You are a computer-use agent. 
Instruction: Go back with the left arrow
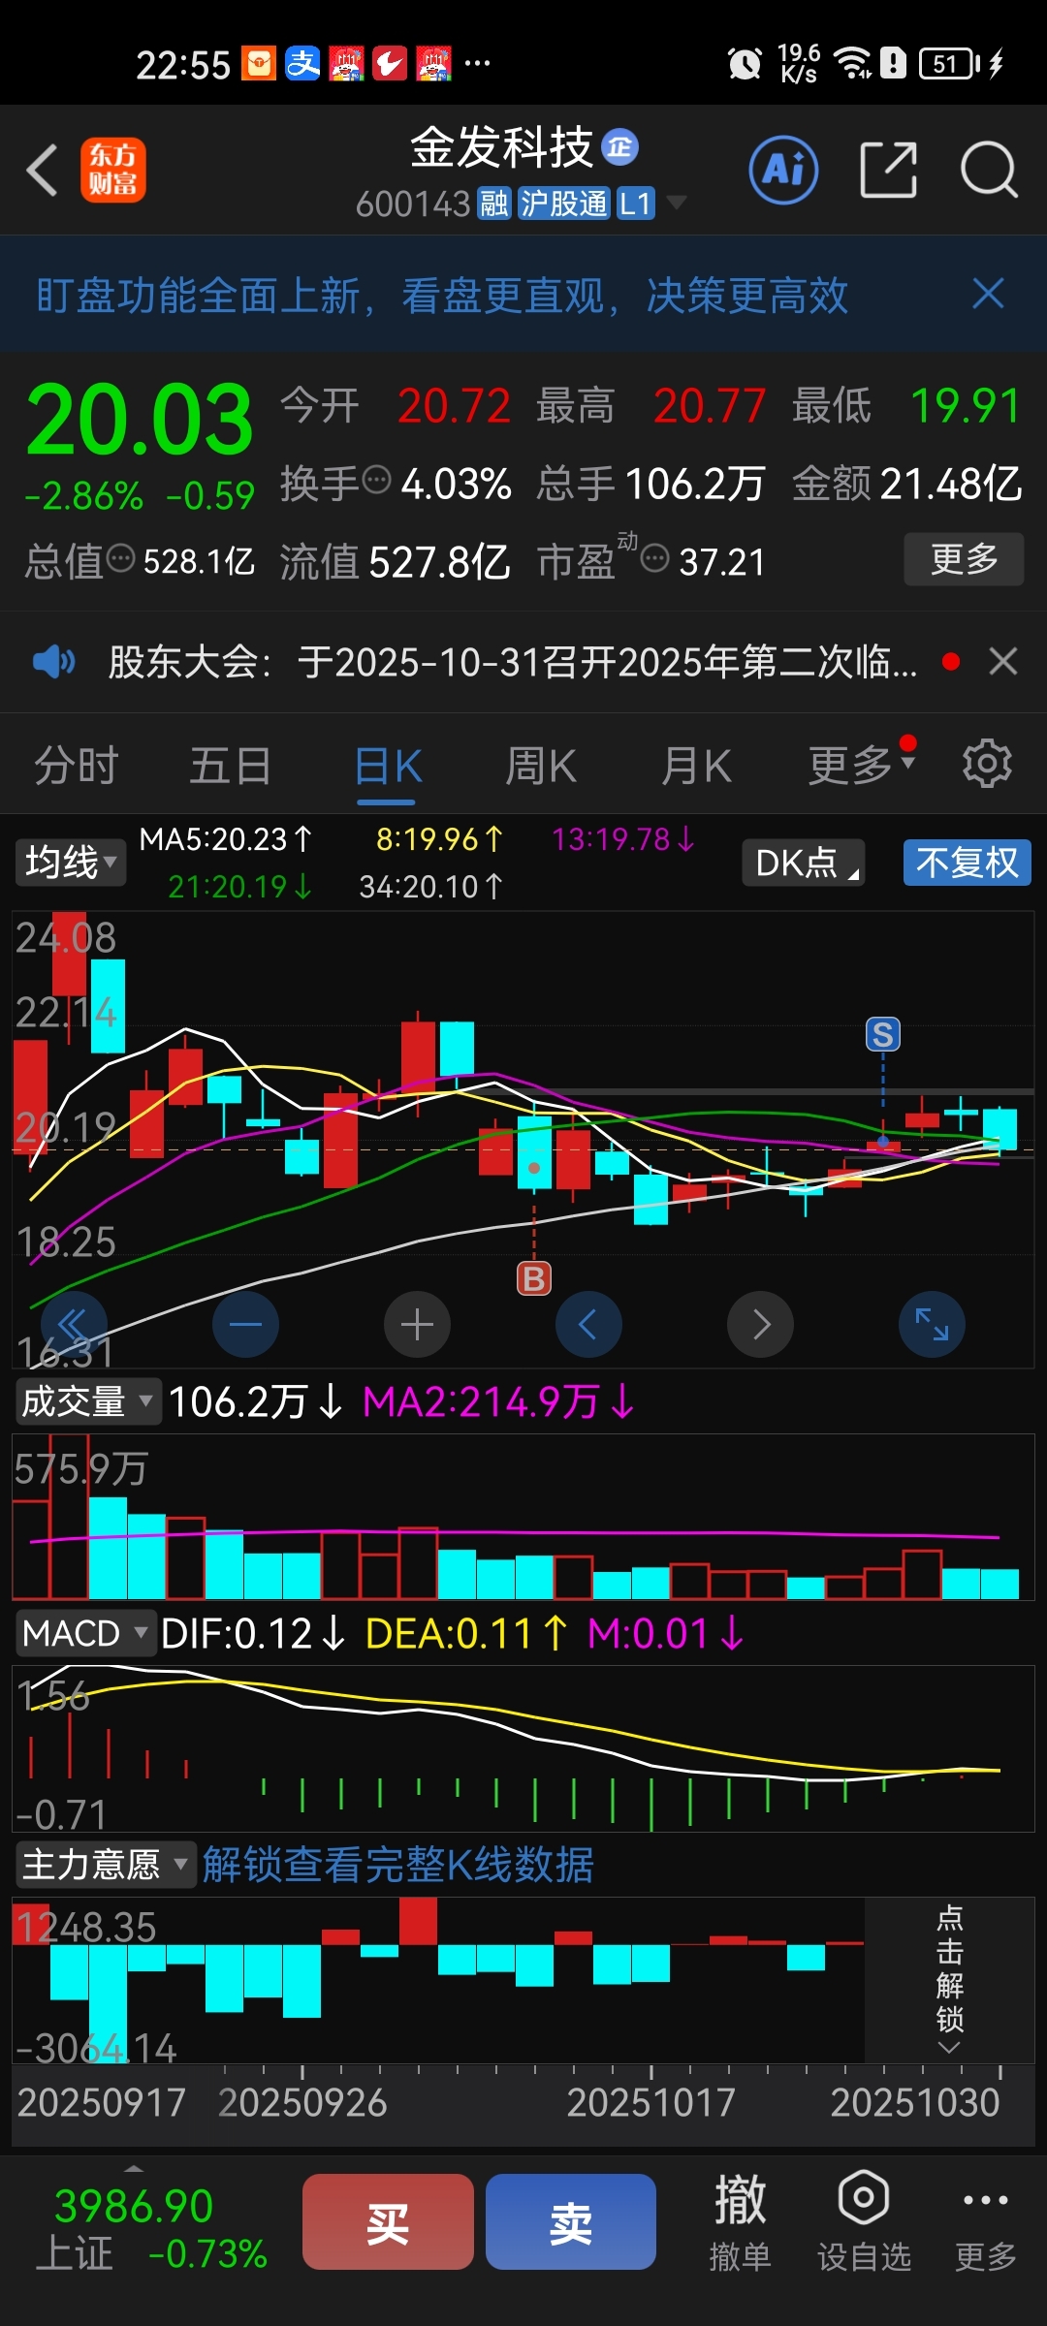(x=43, y=171)
